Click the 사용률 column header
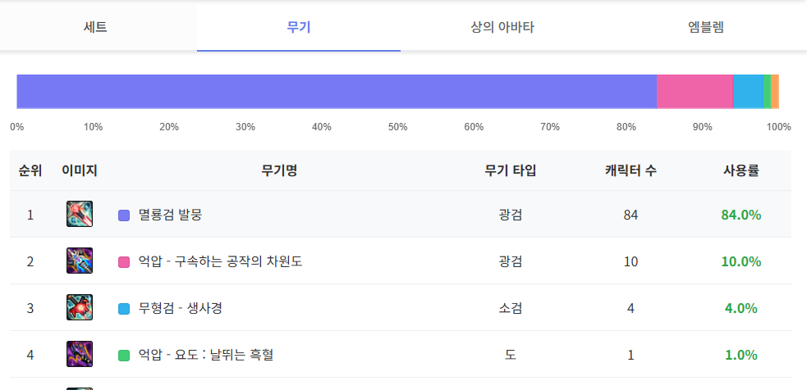807x390 pixels. pos(741,171)
